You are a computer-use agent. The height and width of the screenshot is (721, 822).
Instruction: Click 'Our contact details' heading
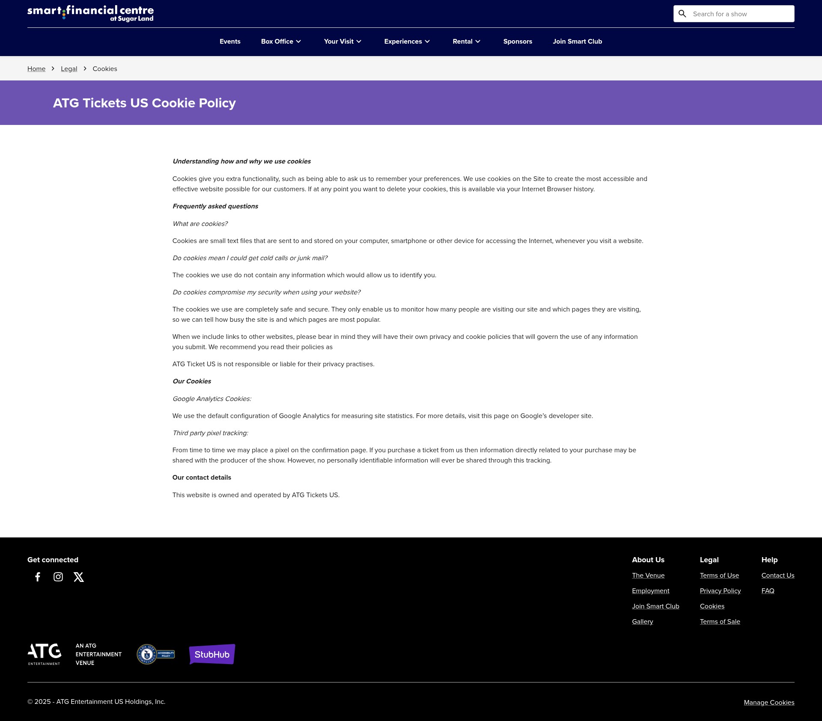coord(202,478)
